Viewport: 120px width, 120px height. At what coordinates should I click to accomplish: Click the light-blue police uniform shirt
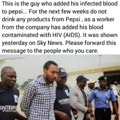click(x=102, y=97)
